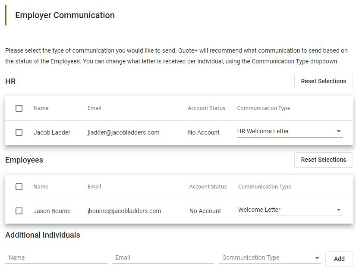Screen dimensions: 356x270
Task: Focus the Name field under Additional Individuals
Action: tap(56, 258)
